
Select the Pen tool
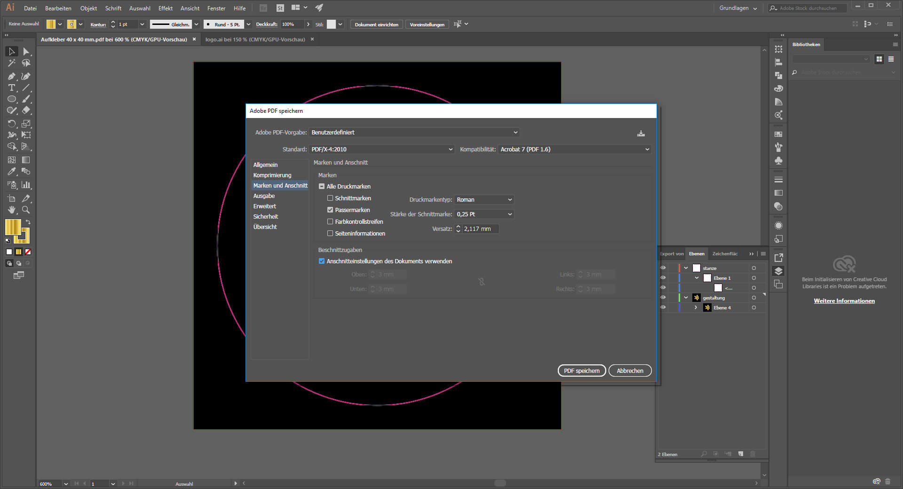(x=12, y=76)
